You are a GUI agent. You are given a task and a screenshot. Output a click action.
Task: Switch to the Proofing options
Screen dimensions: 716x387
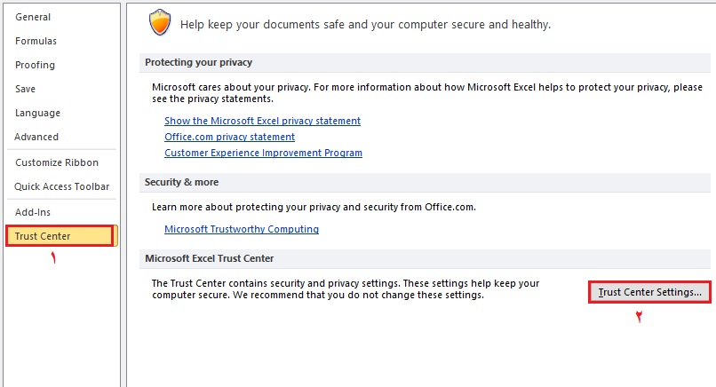(x=35, y=65)
